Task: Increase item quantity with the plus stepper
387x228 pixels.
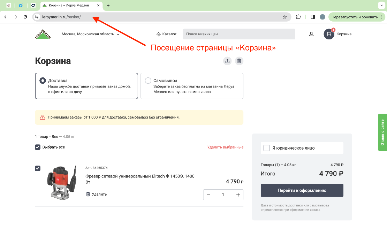Action: [x=237, y=195]
